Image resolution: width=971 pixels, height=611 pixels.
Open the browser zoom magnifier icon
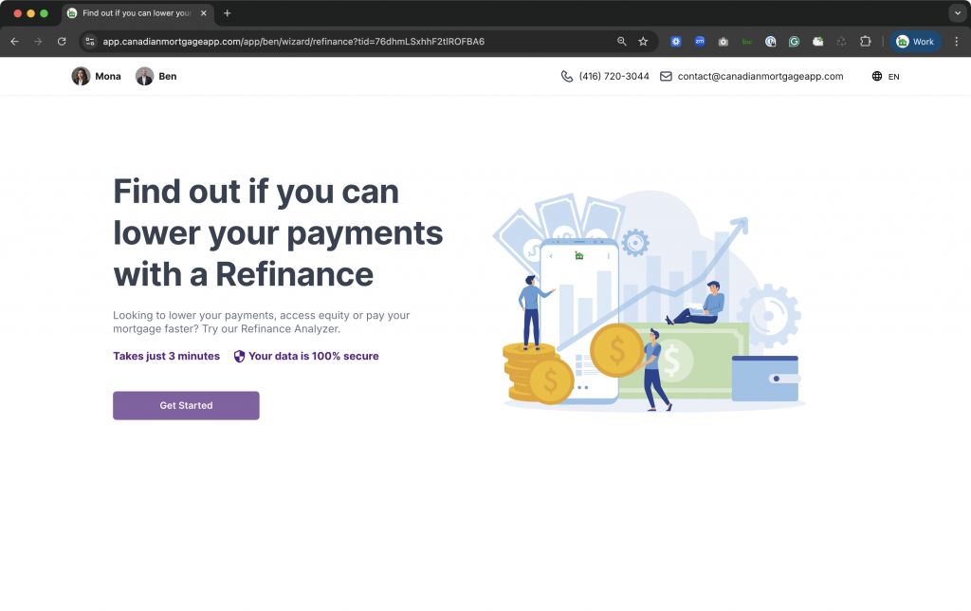622,42
